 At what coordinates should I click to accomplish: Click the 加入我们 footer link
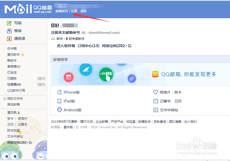coord(190,122)
